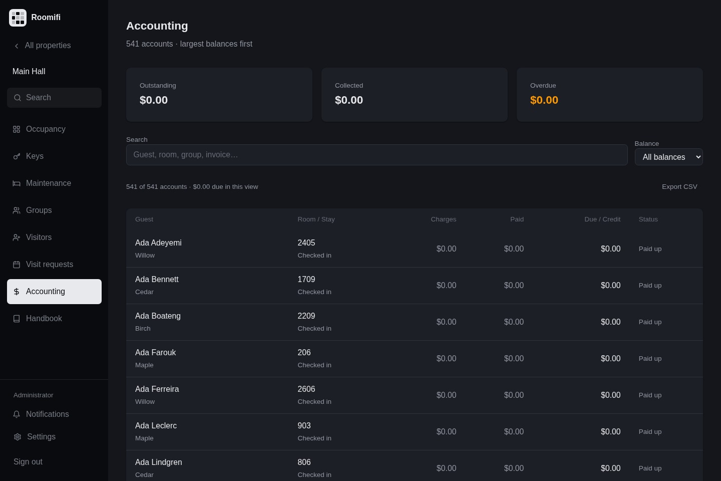Click room number 1709
721x481 pixels.
coord(306,280)
